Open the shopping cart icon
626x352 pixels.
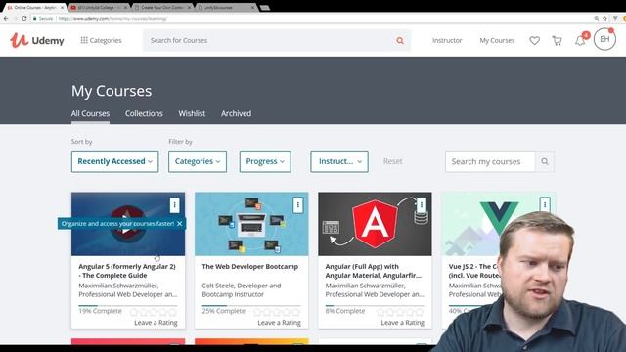pyautogui.click(x=557, y=40)
